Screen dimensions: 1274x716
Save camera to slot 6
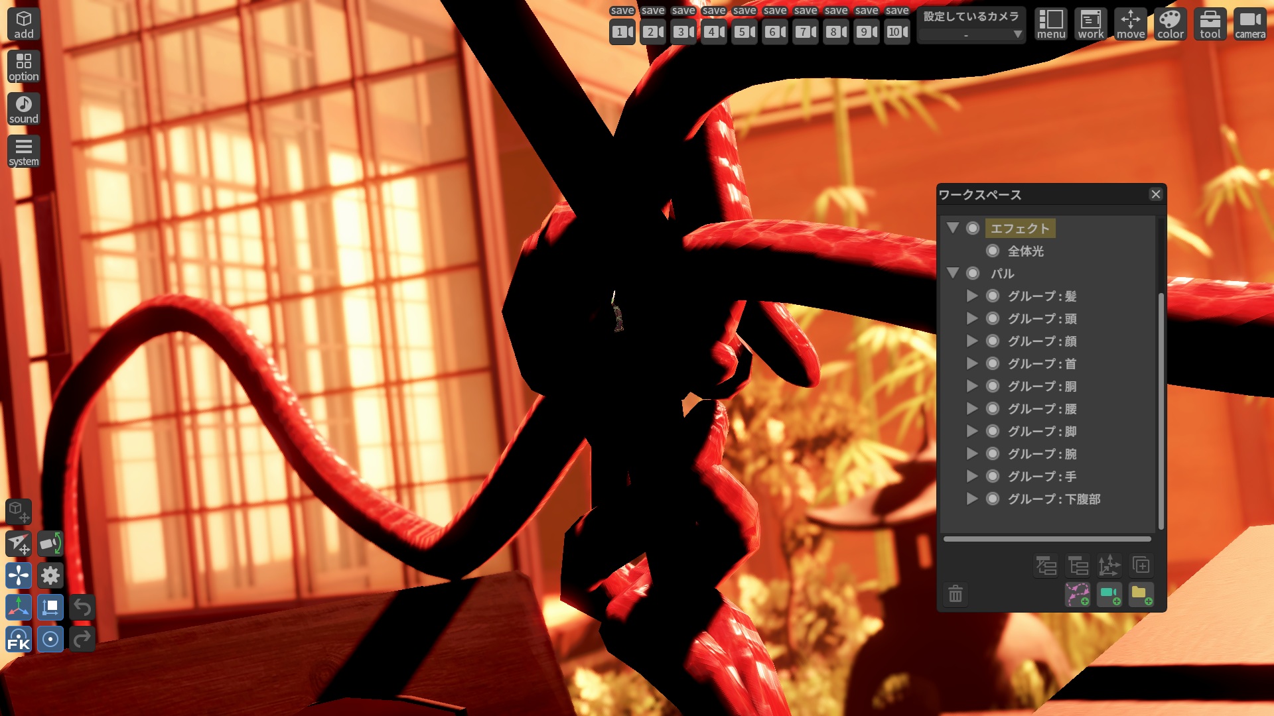(x=775, y=11)
